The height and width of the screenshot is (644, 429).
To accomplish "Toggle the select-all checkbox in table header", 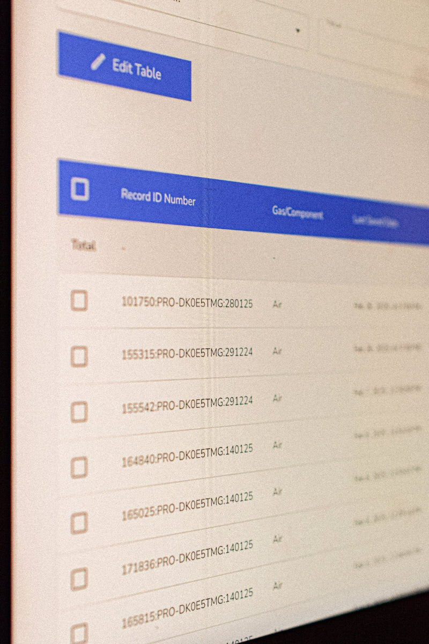I will point(79,189).
